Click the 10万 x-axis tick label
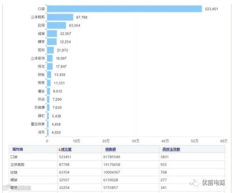Image resolution: width=232 pixels, height=193 pixels. click(x=77, y=141)
